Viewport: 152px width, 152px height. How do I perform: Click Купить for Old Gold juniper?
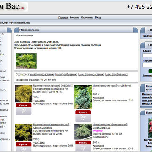24,105
